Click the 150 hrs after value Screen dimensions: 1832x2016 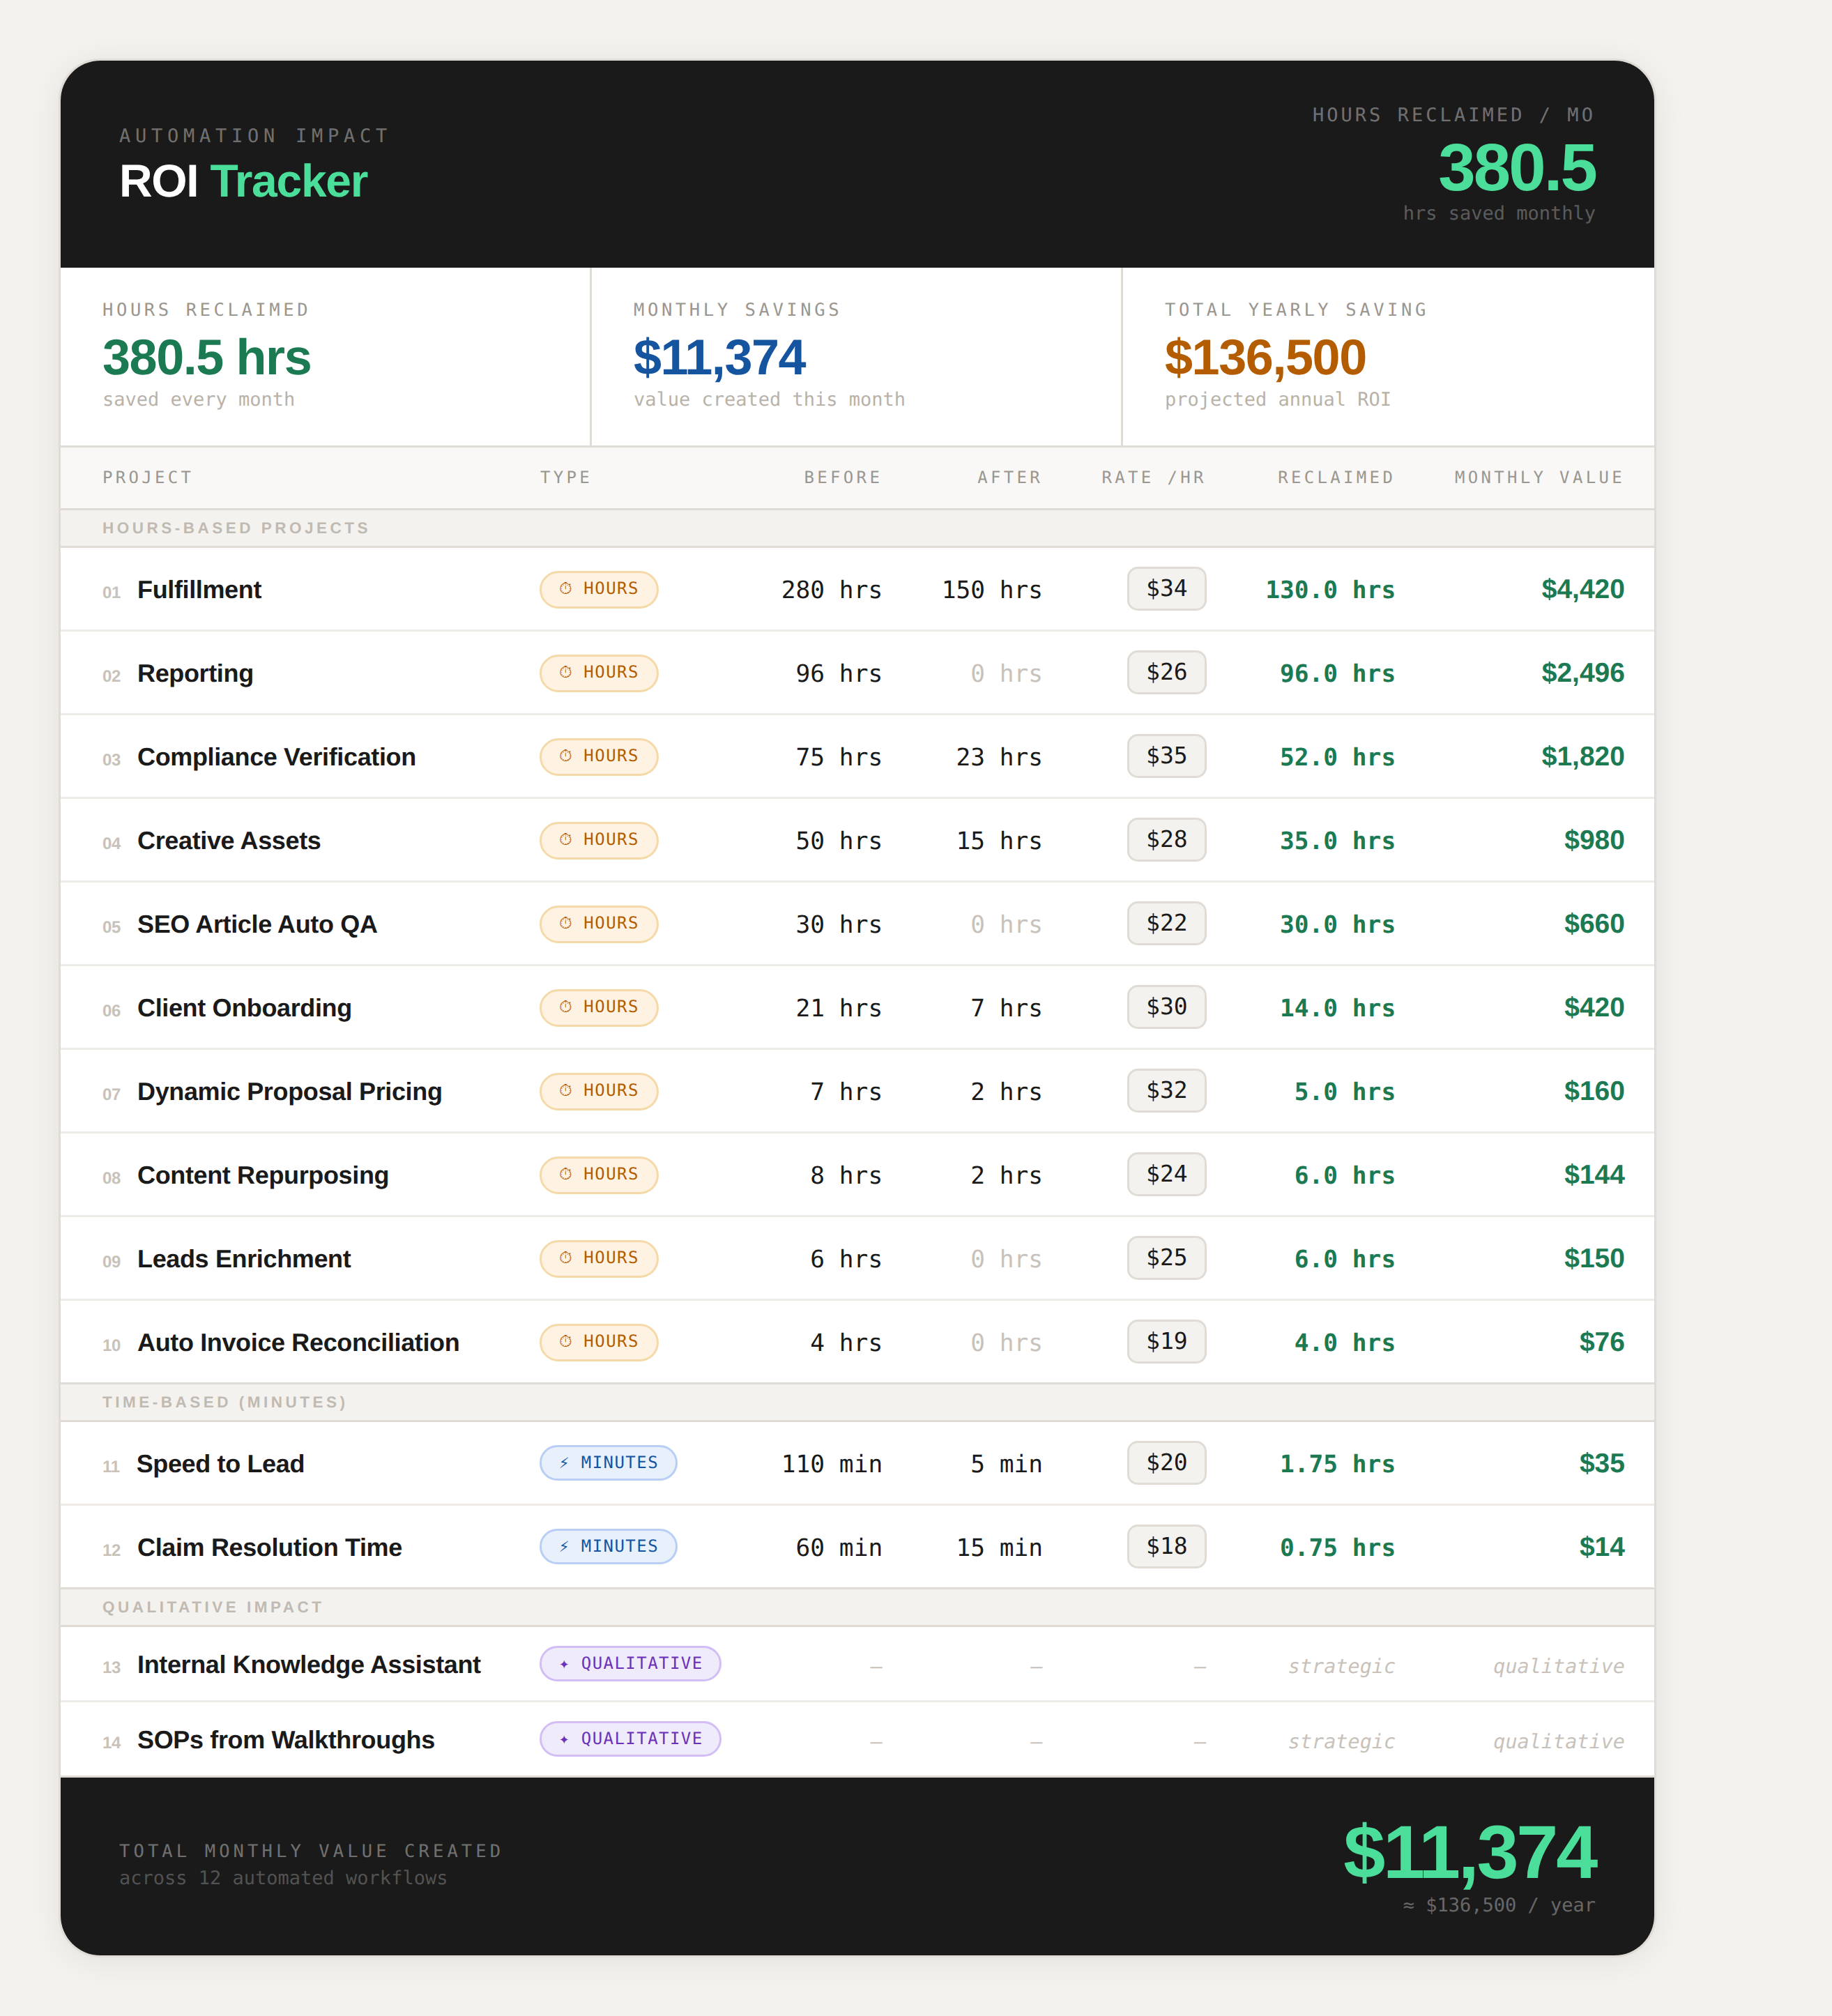pyautogui.click(x=992, y=590)
